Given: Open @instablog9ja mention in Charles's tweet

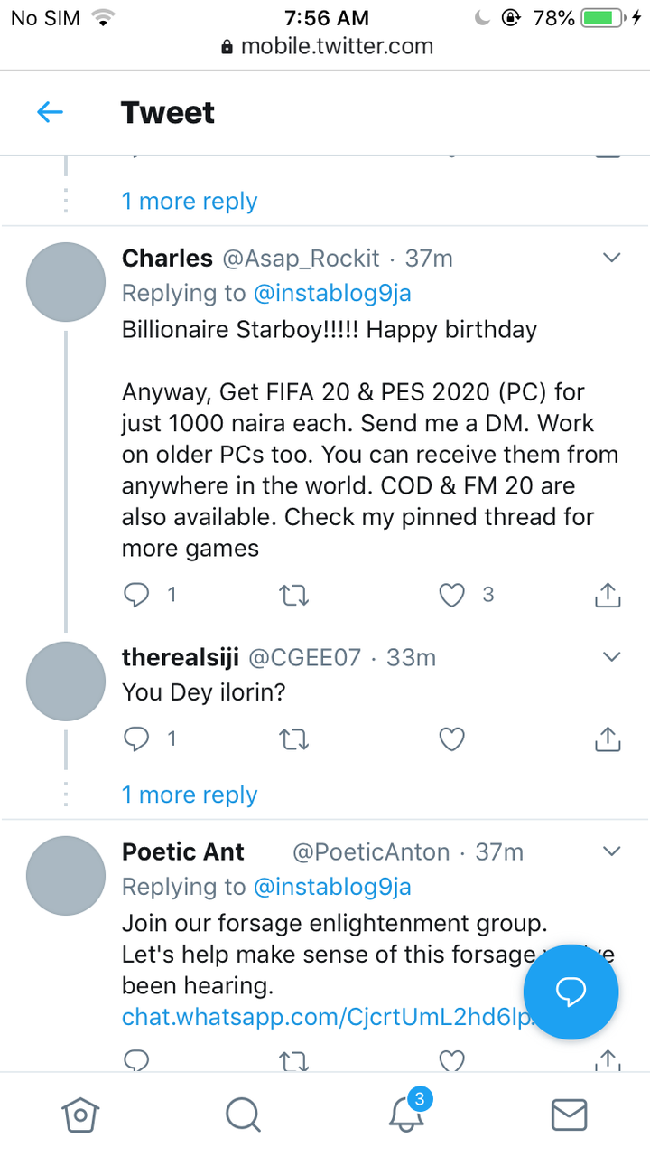Looking at the screenshot, I should pyautogui.click(x=332, y=293).
